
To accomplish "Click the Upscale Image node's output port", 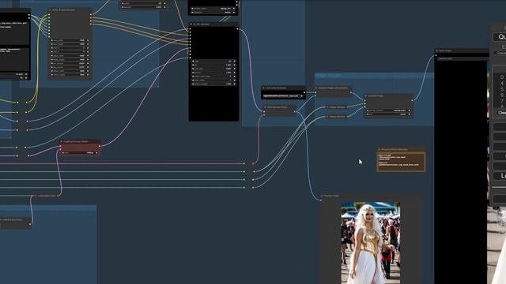I will (x=412, y=100).
